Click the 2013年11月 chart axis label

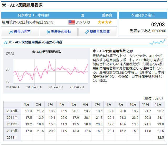tap(34, 87)
